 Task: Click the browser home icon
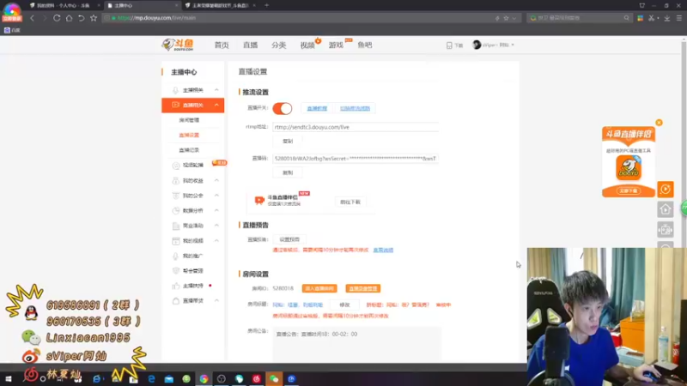click(69, 18)
